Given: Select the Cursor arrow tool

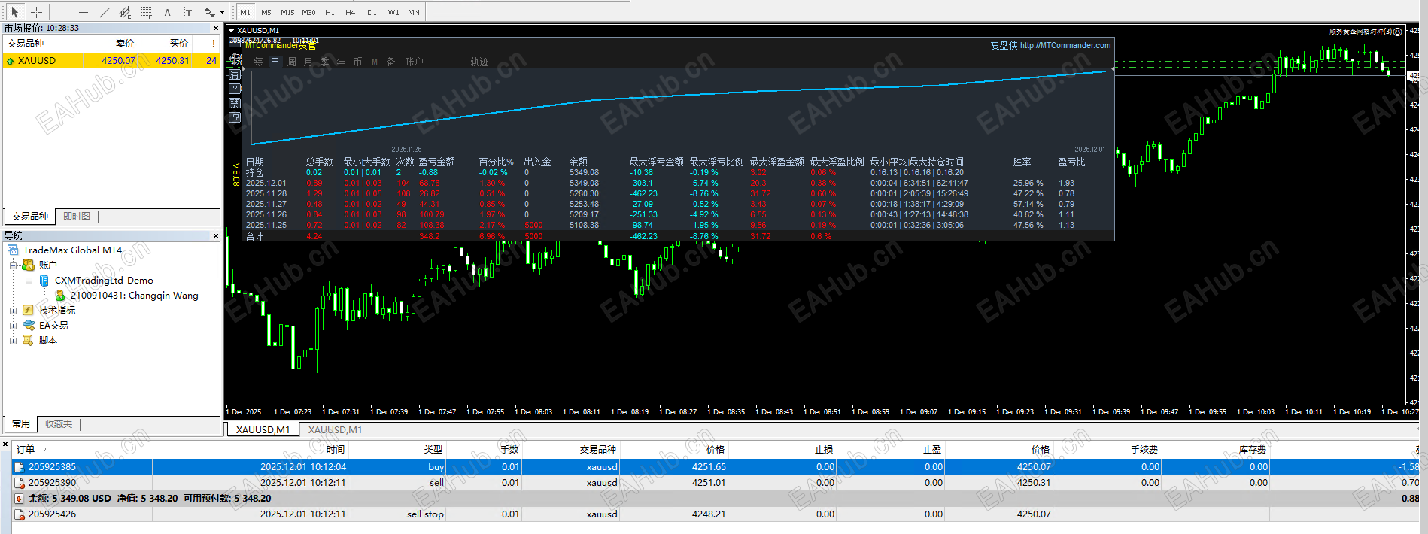Looking at the screenshot, I should pos(14,12).
